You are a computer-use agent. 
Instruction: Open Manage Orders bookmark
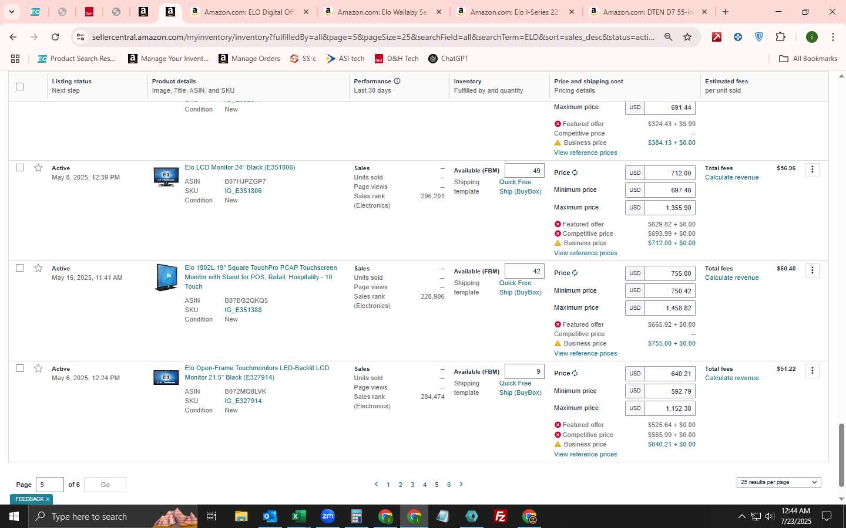point(250,59)
